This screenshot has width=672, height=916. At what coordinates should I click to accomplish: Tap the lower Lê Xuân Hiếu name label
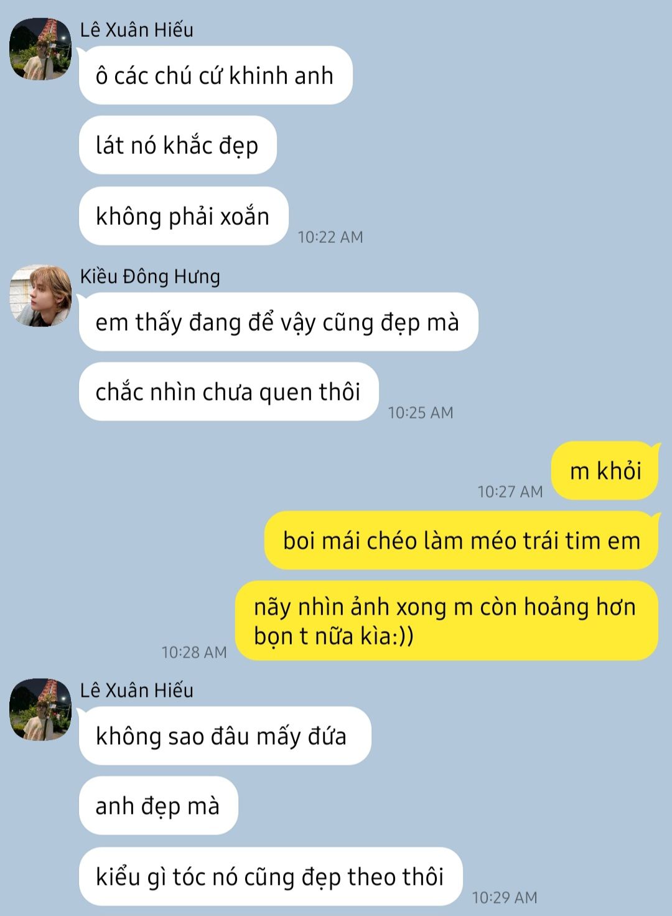point(137,690)
